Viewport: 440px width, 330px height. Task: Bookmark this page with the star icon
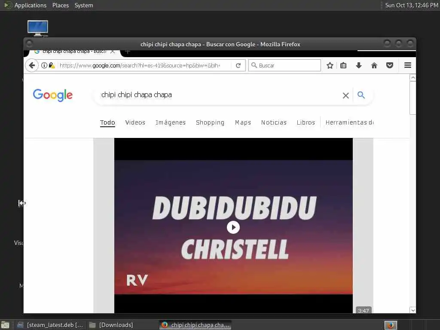point(330,65)
